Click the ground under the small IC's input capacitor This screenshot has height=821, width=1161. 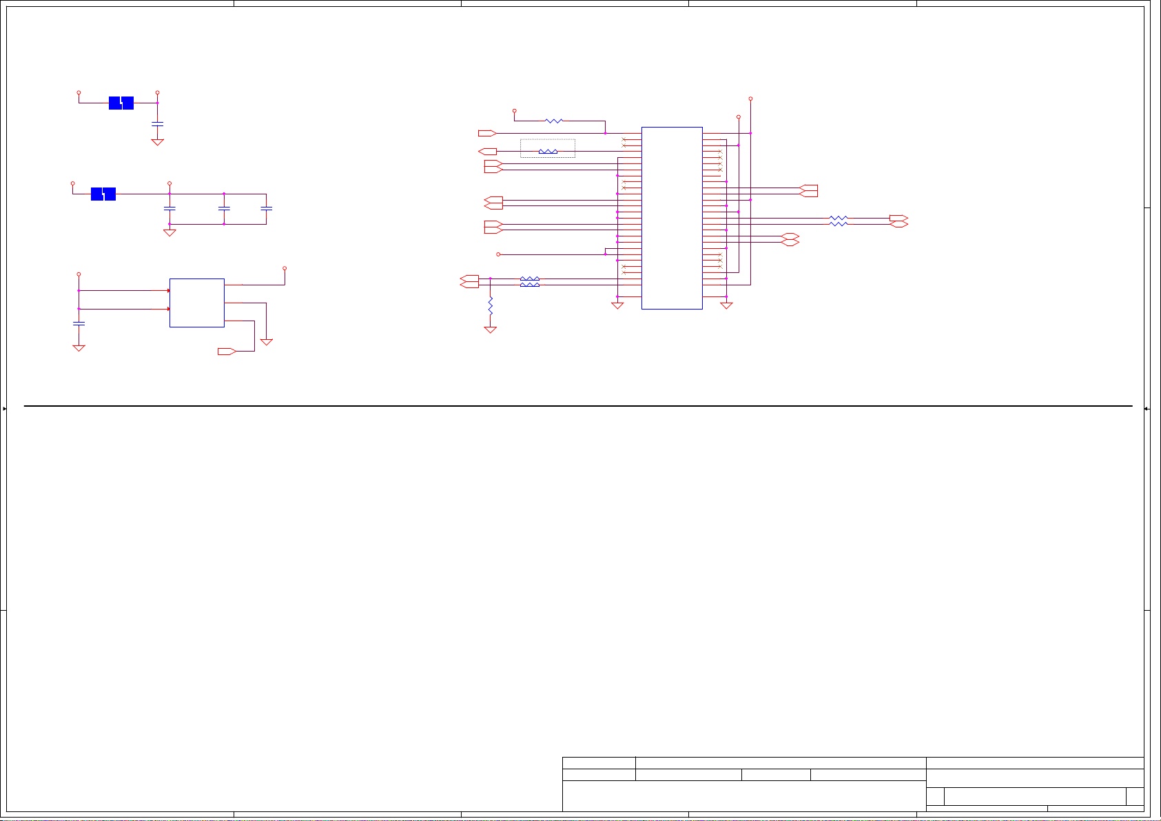(x=79, y=348)
